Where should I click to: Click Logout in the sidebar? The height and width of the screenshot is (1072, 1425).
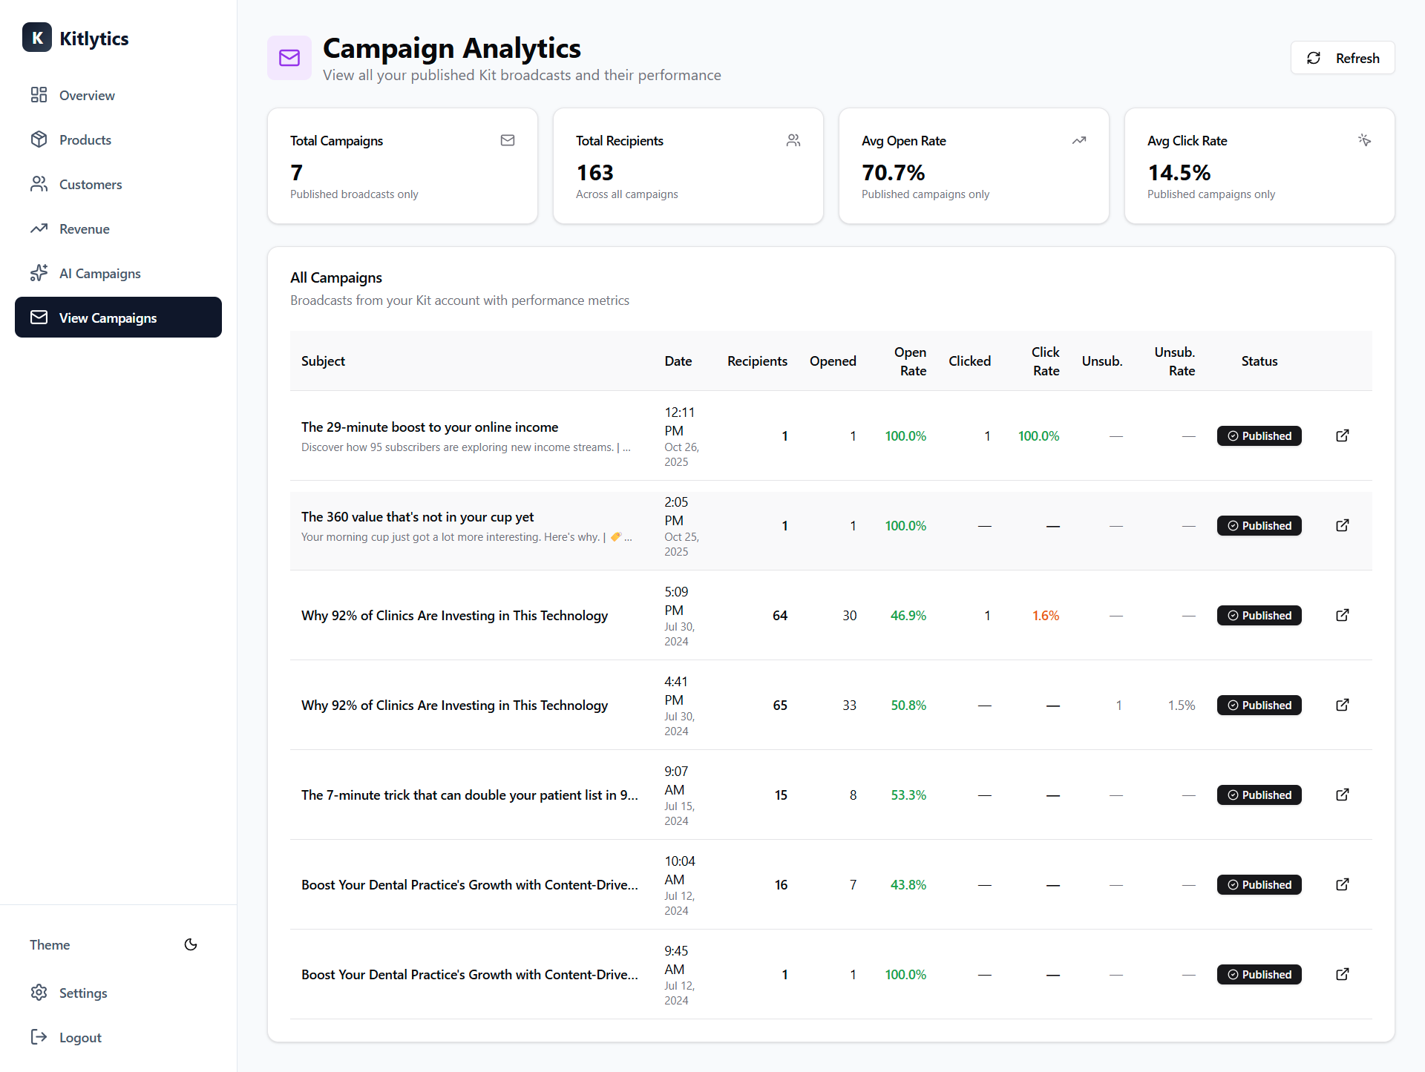tap(80, 1038)
